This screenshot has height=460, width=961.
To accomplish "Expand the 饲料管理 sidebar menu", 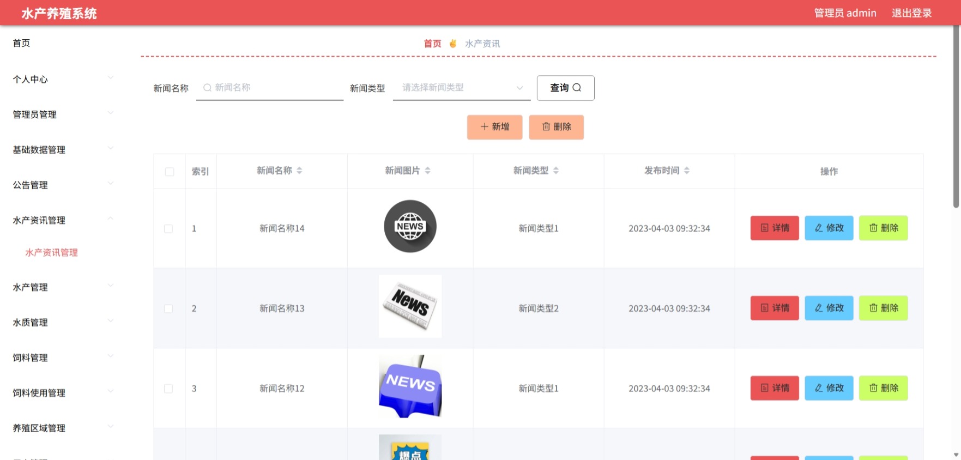I will pyautogui.click(x=63, y=358).
